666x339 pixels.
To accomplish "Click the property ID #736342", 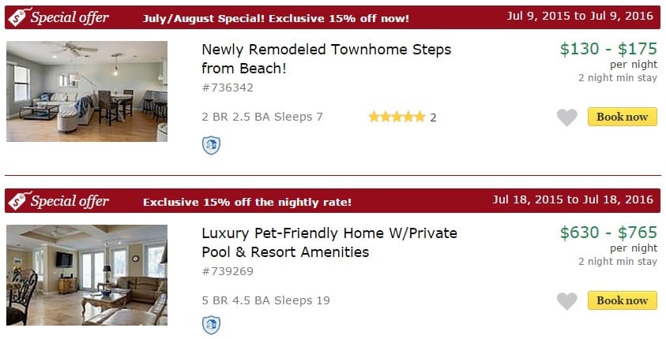I will (x=228, y=88).
